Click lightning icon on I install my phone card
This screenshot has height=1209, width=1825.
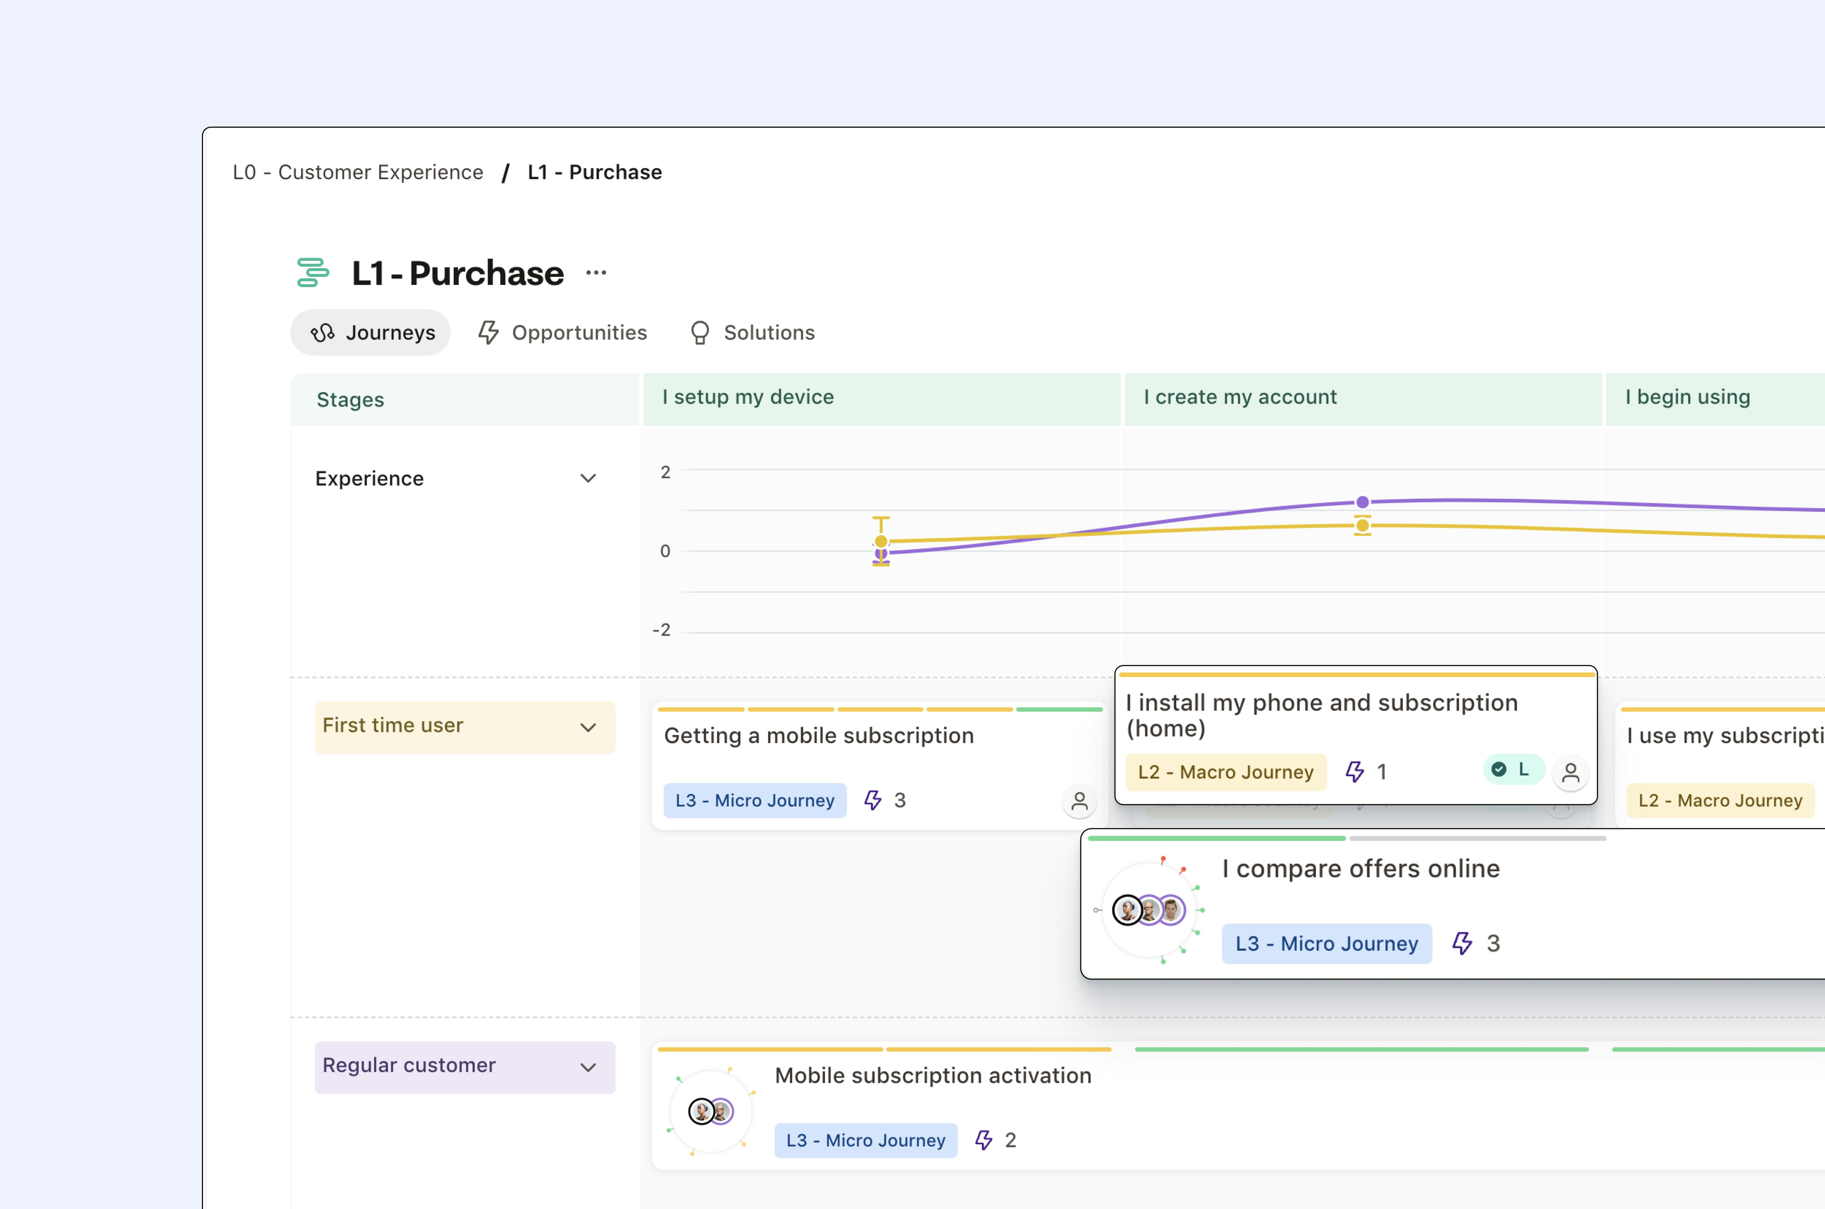pos(1355,772)
